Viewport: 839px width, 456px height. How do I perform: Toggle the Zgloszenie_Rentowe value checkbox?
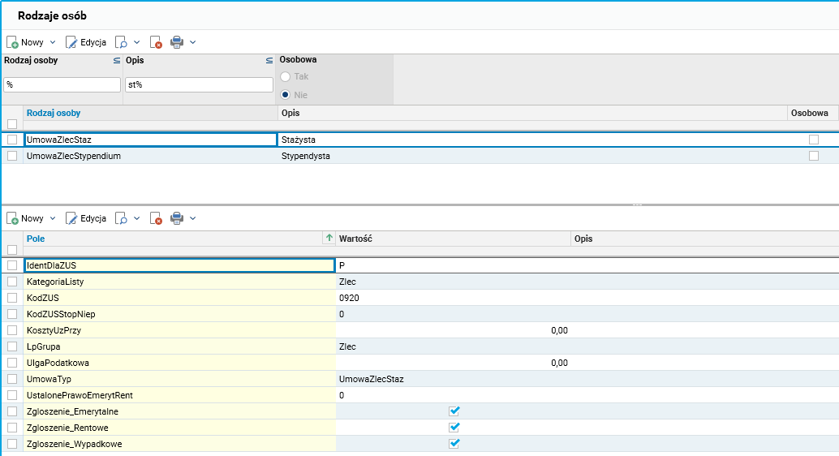(454, 428)
